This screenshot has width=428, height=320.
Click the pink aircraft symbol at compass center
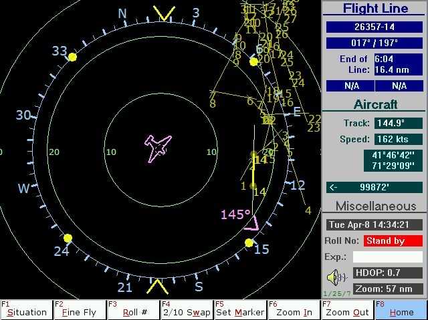158,147
